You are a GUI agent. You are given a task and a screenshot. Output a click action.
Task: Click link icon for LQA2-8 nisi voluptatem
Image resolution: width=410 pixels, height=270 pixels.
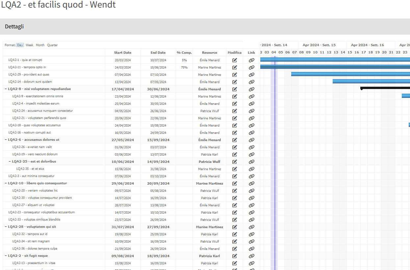coord(251,89)
